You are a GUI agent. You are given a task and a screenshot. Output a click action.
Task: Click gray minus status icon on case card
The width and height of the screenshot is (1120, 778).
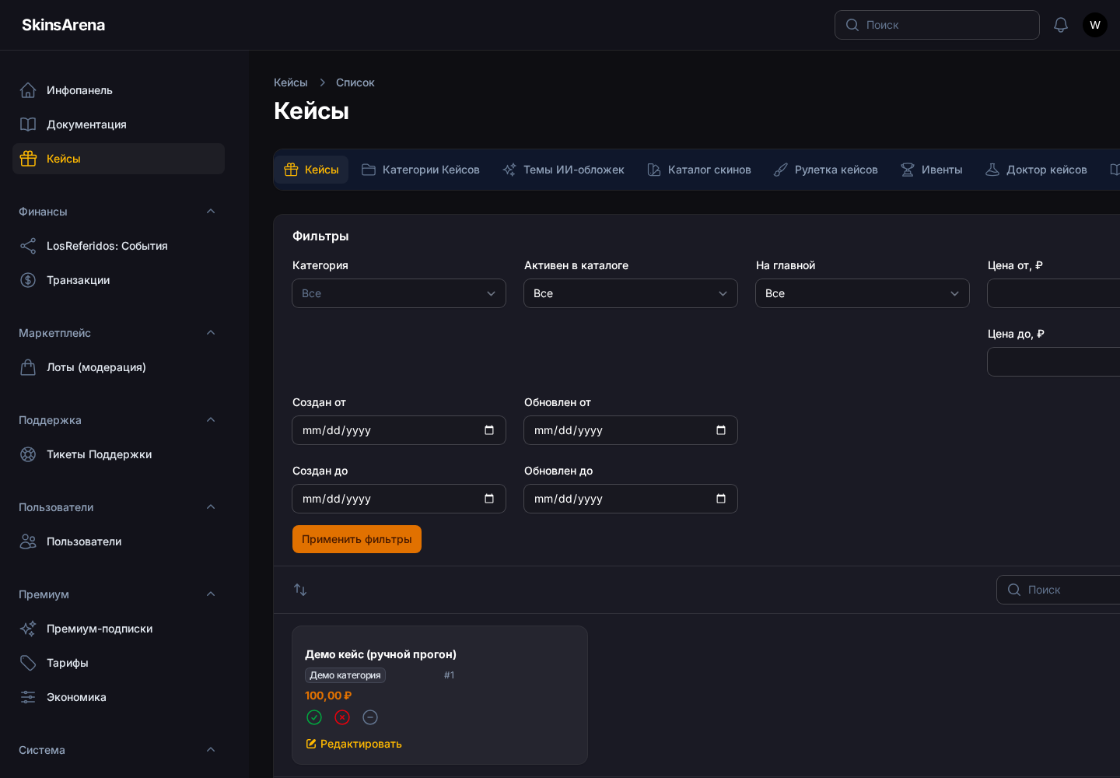pos(370,717)
